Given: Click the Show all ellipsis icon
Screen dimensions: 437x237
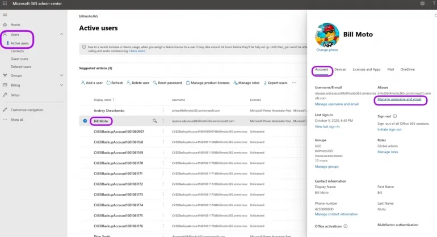Looking at the screenshot, I should pos(5,120).
